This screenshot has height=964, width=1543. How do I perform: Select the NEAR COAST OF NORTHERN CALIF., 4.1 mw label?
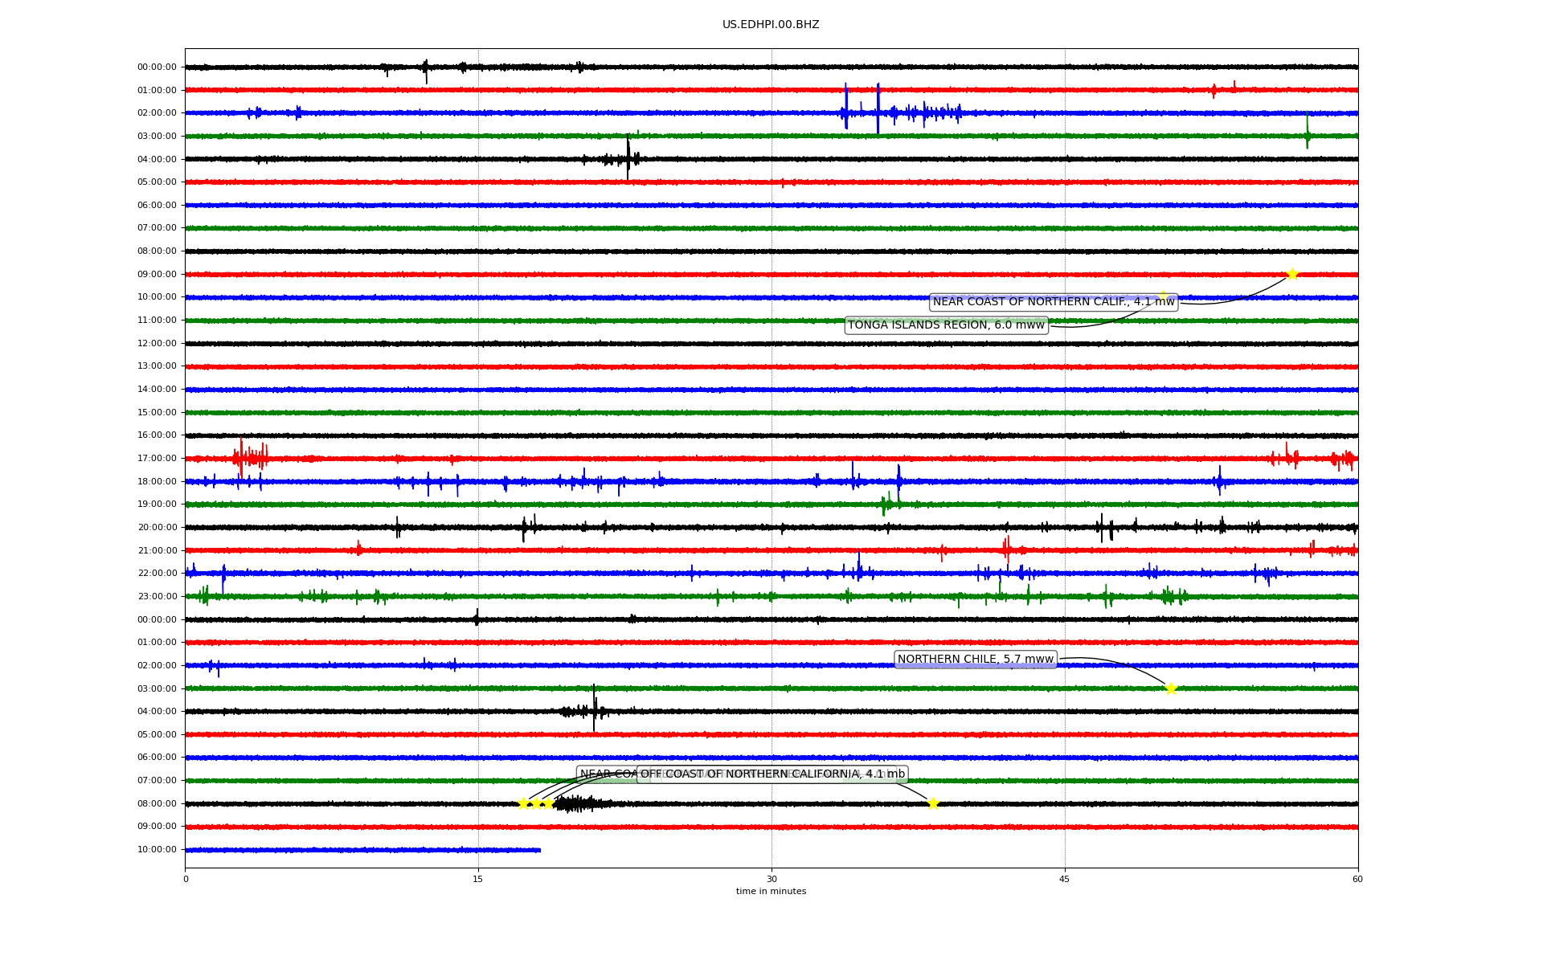tap(1054, 302)
